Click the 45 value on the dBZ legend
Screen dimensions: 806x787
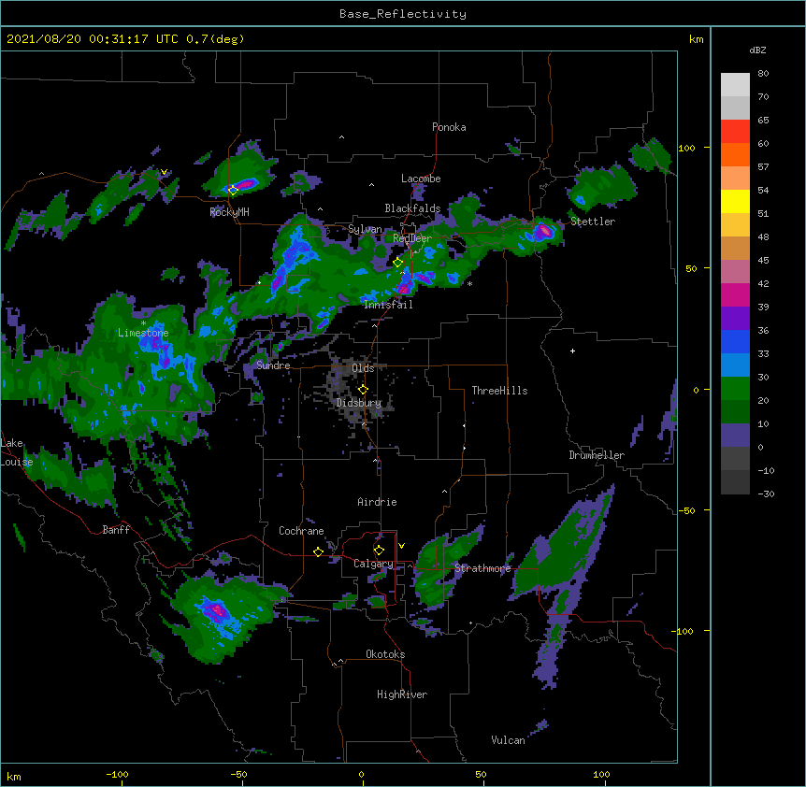pyautogui.click(x=763, y=261)
